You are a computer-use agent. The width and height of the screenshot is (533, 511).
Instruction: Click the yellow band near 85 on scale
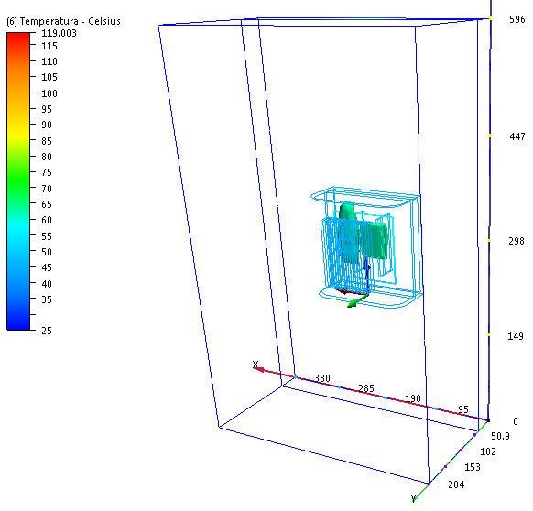click(18, 138)
